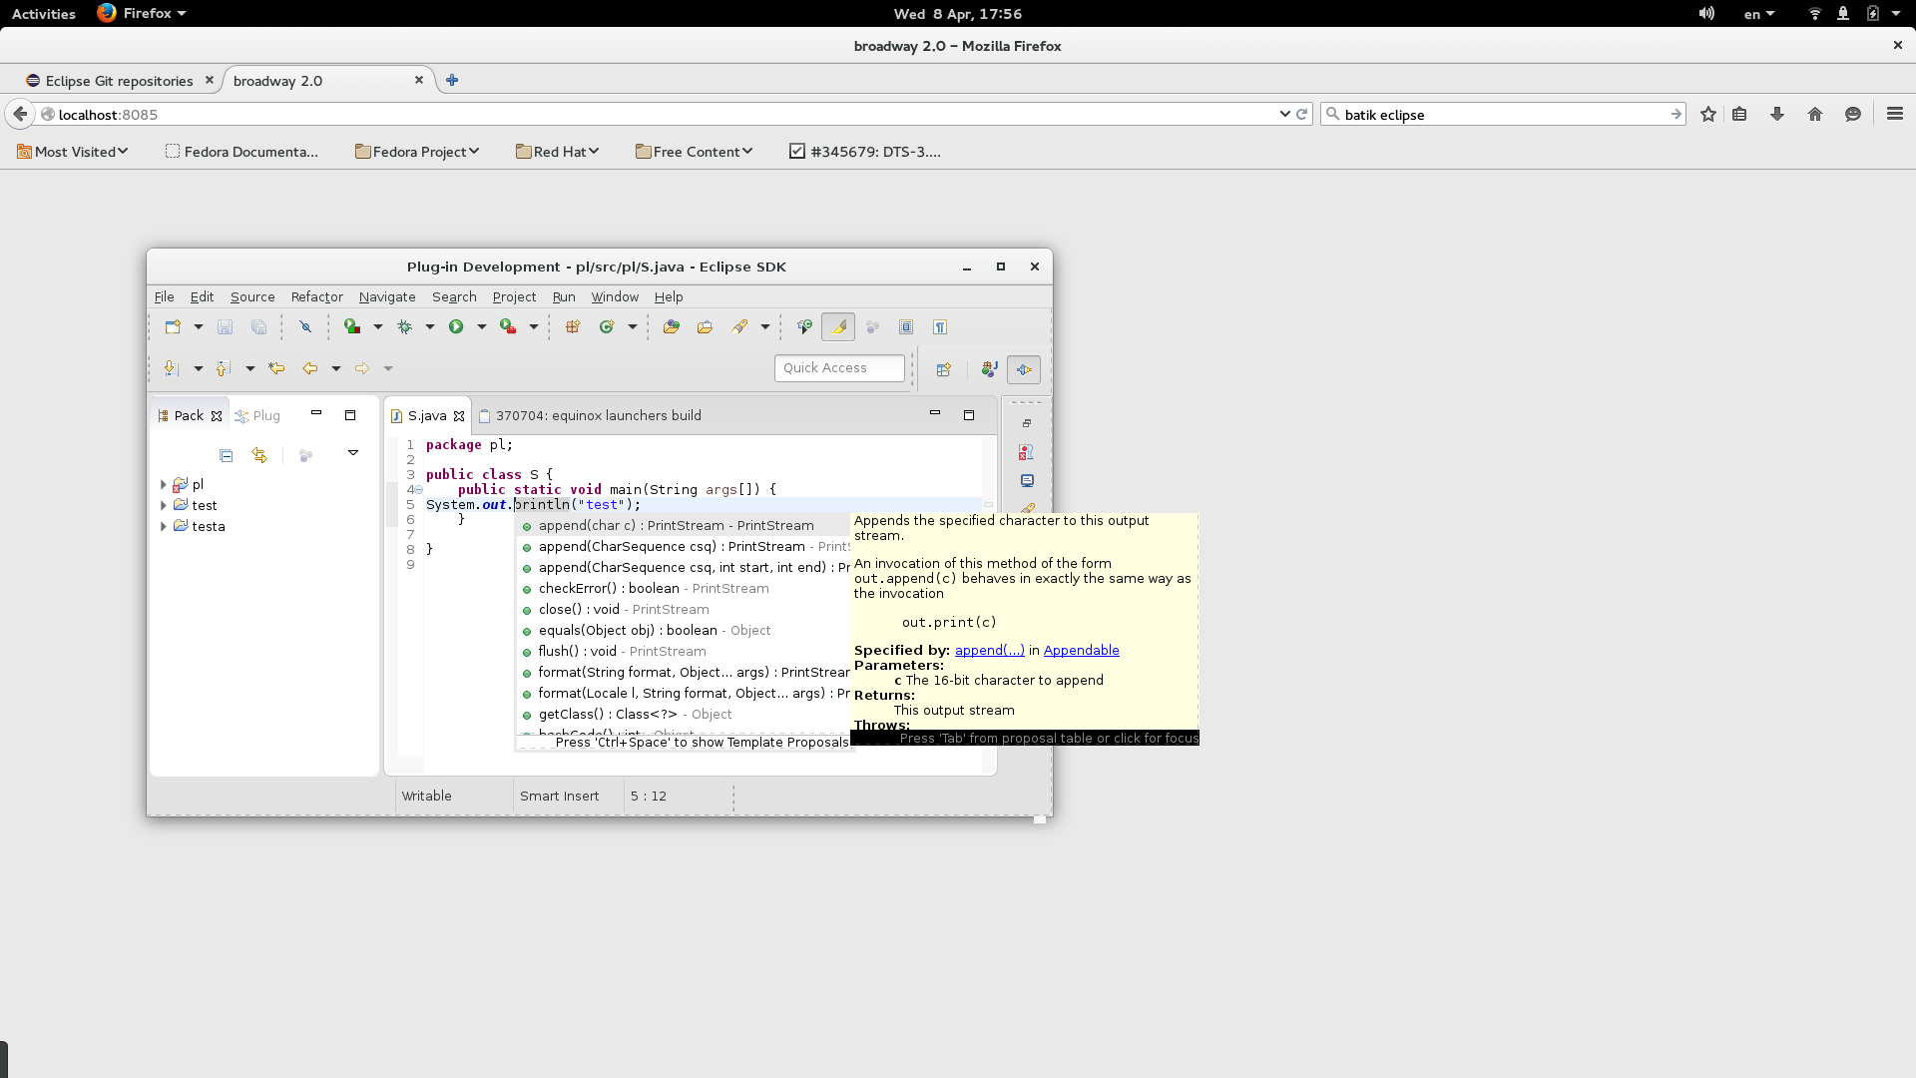Open the 370704 equinox launchers build tab
Viewport: 1916px width, 1078px height.
[589, 415]
